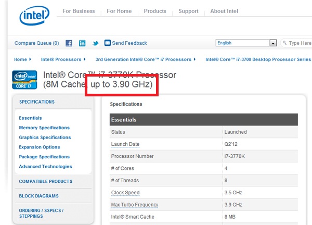Click the Intel Core i7 badge image
312x225 pixels.
(x=24, y=80)
